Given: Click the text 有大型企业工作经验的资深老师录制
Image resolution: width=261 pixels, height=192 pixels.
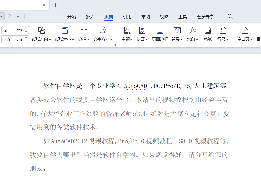Looking at the screenshot, I should (93, 114).
